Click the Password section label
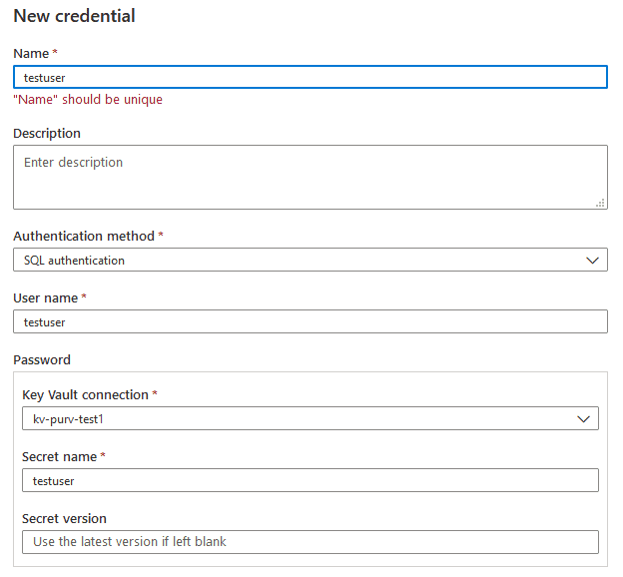Image resolution: width=623 pixels, height=577 pixels. point(42,359)
